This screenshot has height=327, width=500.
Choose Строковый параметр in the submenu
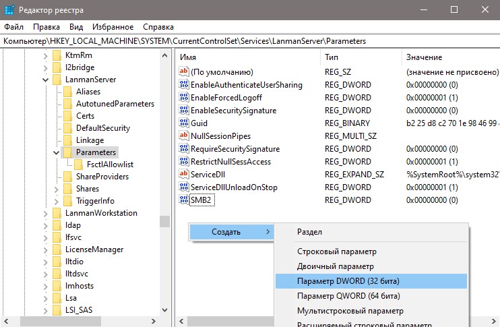[371, 251]
